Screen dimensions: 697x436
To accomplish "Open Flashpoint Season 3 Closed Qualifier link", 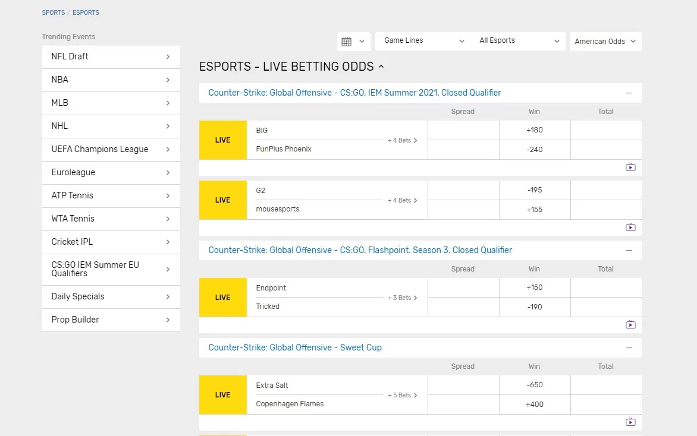I will (360, 251).
